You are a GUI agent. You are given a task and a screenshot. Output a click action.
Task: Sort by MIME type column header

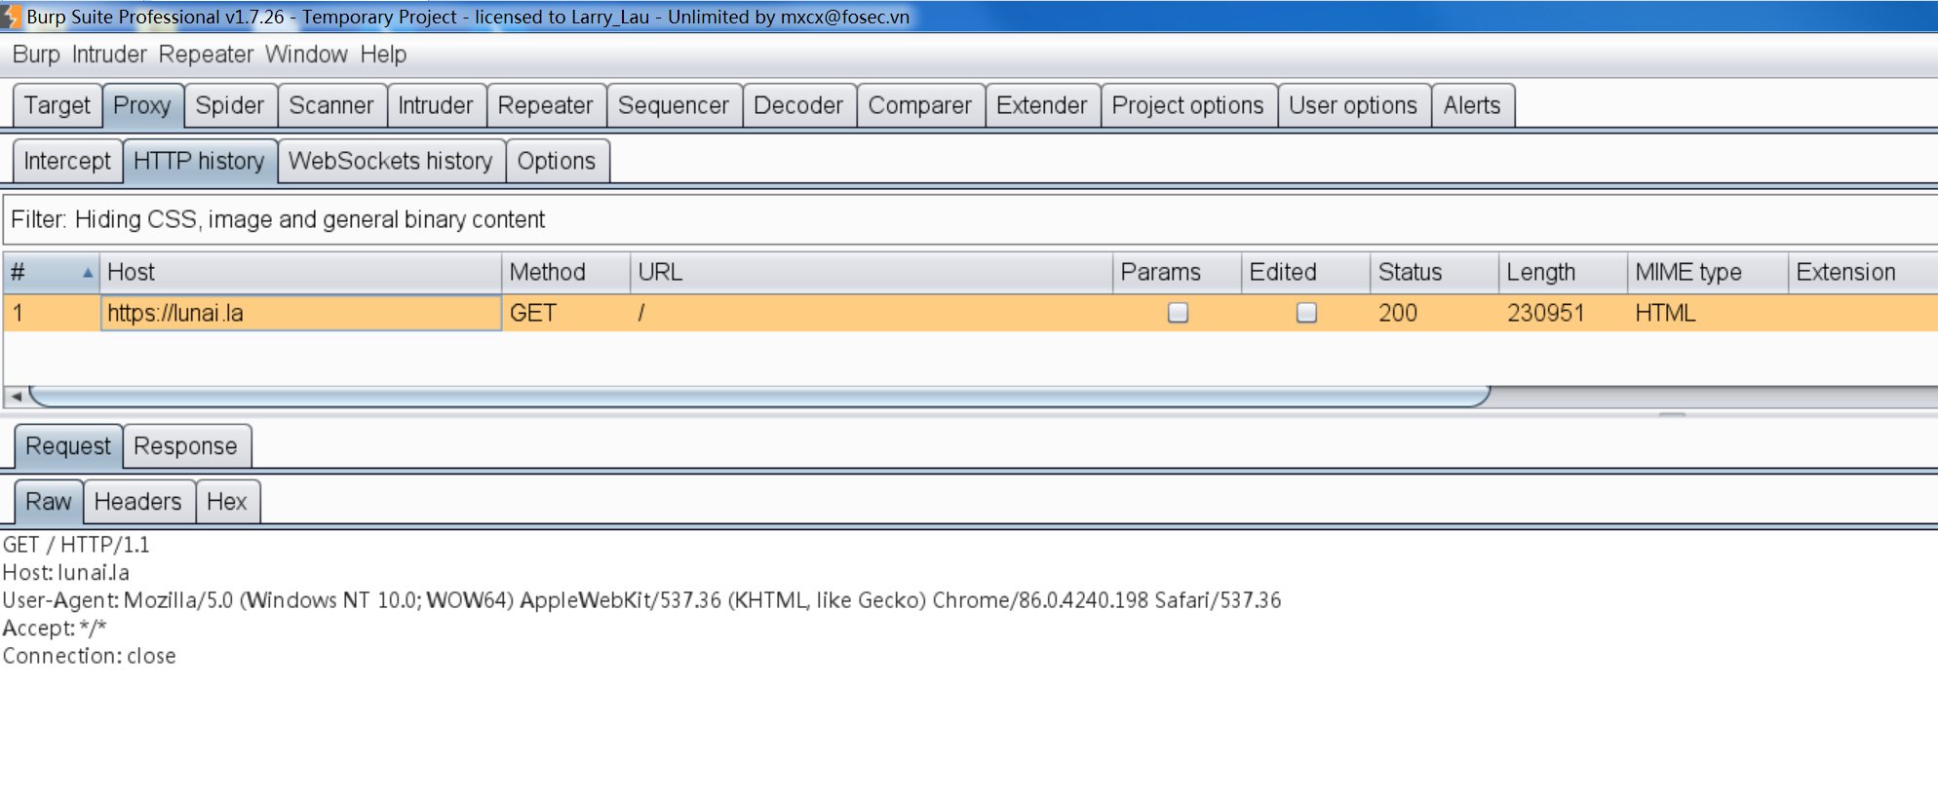click(x=1708, y=273)
